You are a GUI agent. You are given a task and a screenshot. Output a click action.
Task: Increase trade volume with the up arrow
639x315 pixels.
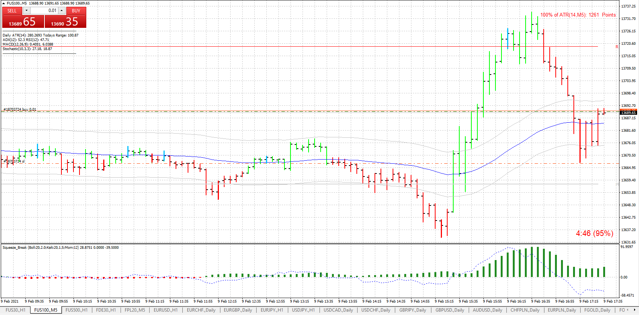62,11
